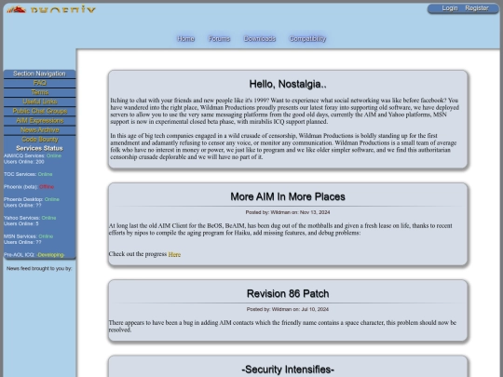This screenshot has width=503, height=377.
Task: Click the 'AIM/ICQ Services: Online' status
Action: pyautogui.click(x=33, y=155)
